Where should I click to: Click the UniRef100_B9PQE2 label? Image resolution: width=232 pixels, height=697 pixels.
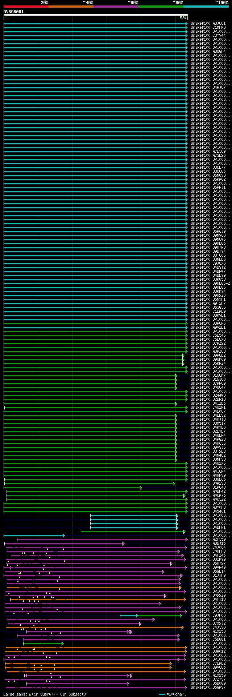(x=208, y=355)
